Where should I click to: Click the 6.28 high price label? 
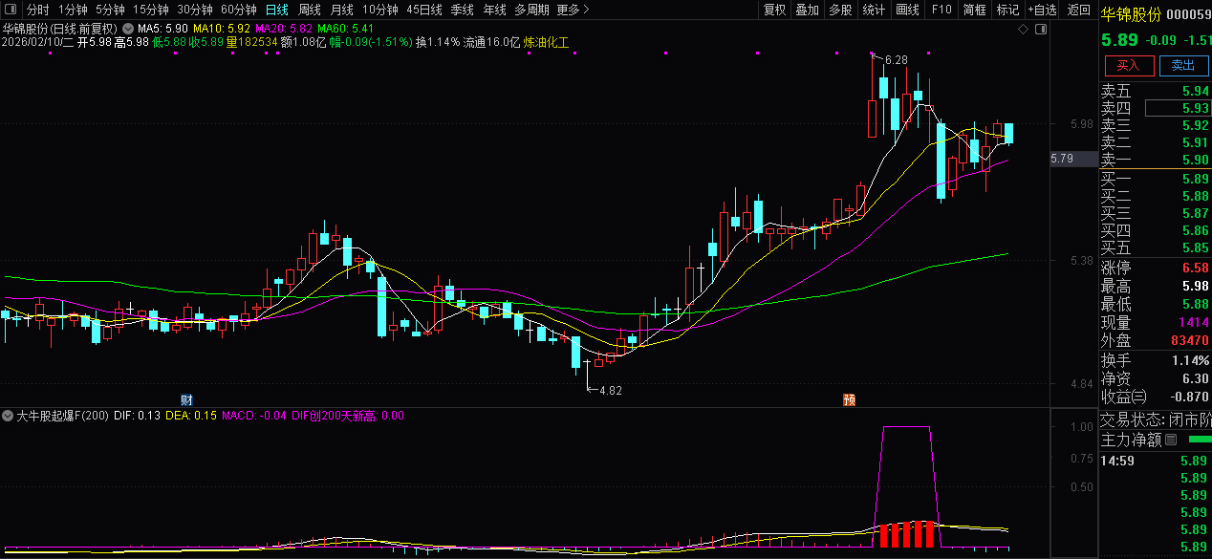click(896, 60)
